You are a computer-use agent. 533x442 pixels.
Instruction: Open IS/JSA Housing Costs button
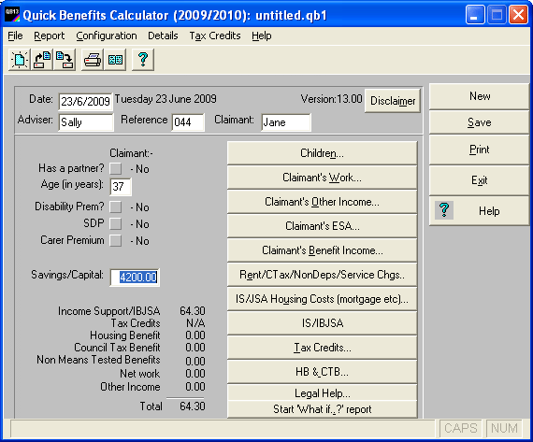(x=322, y=299)
